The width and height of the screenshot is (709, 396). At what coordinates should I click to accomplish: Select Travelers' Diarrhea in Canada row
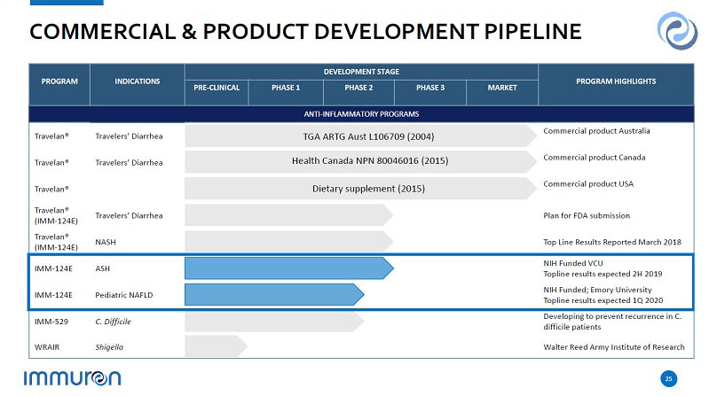click(x=129, y=163)
